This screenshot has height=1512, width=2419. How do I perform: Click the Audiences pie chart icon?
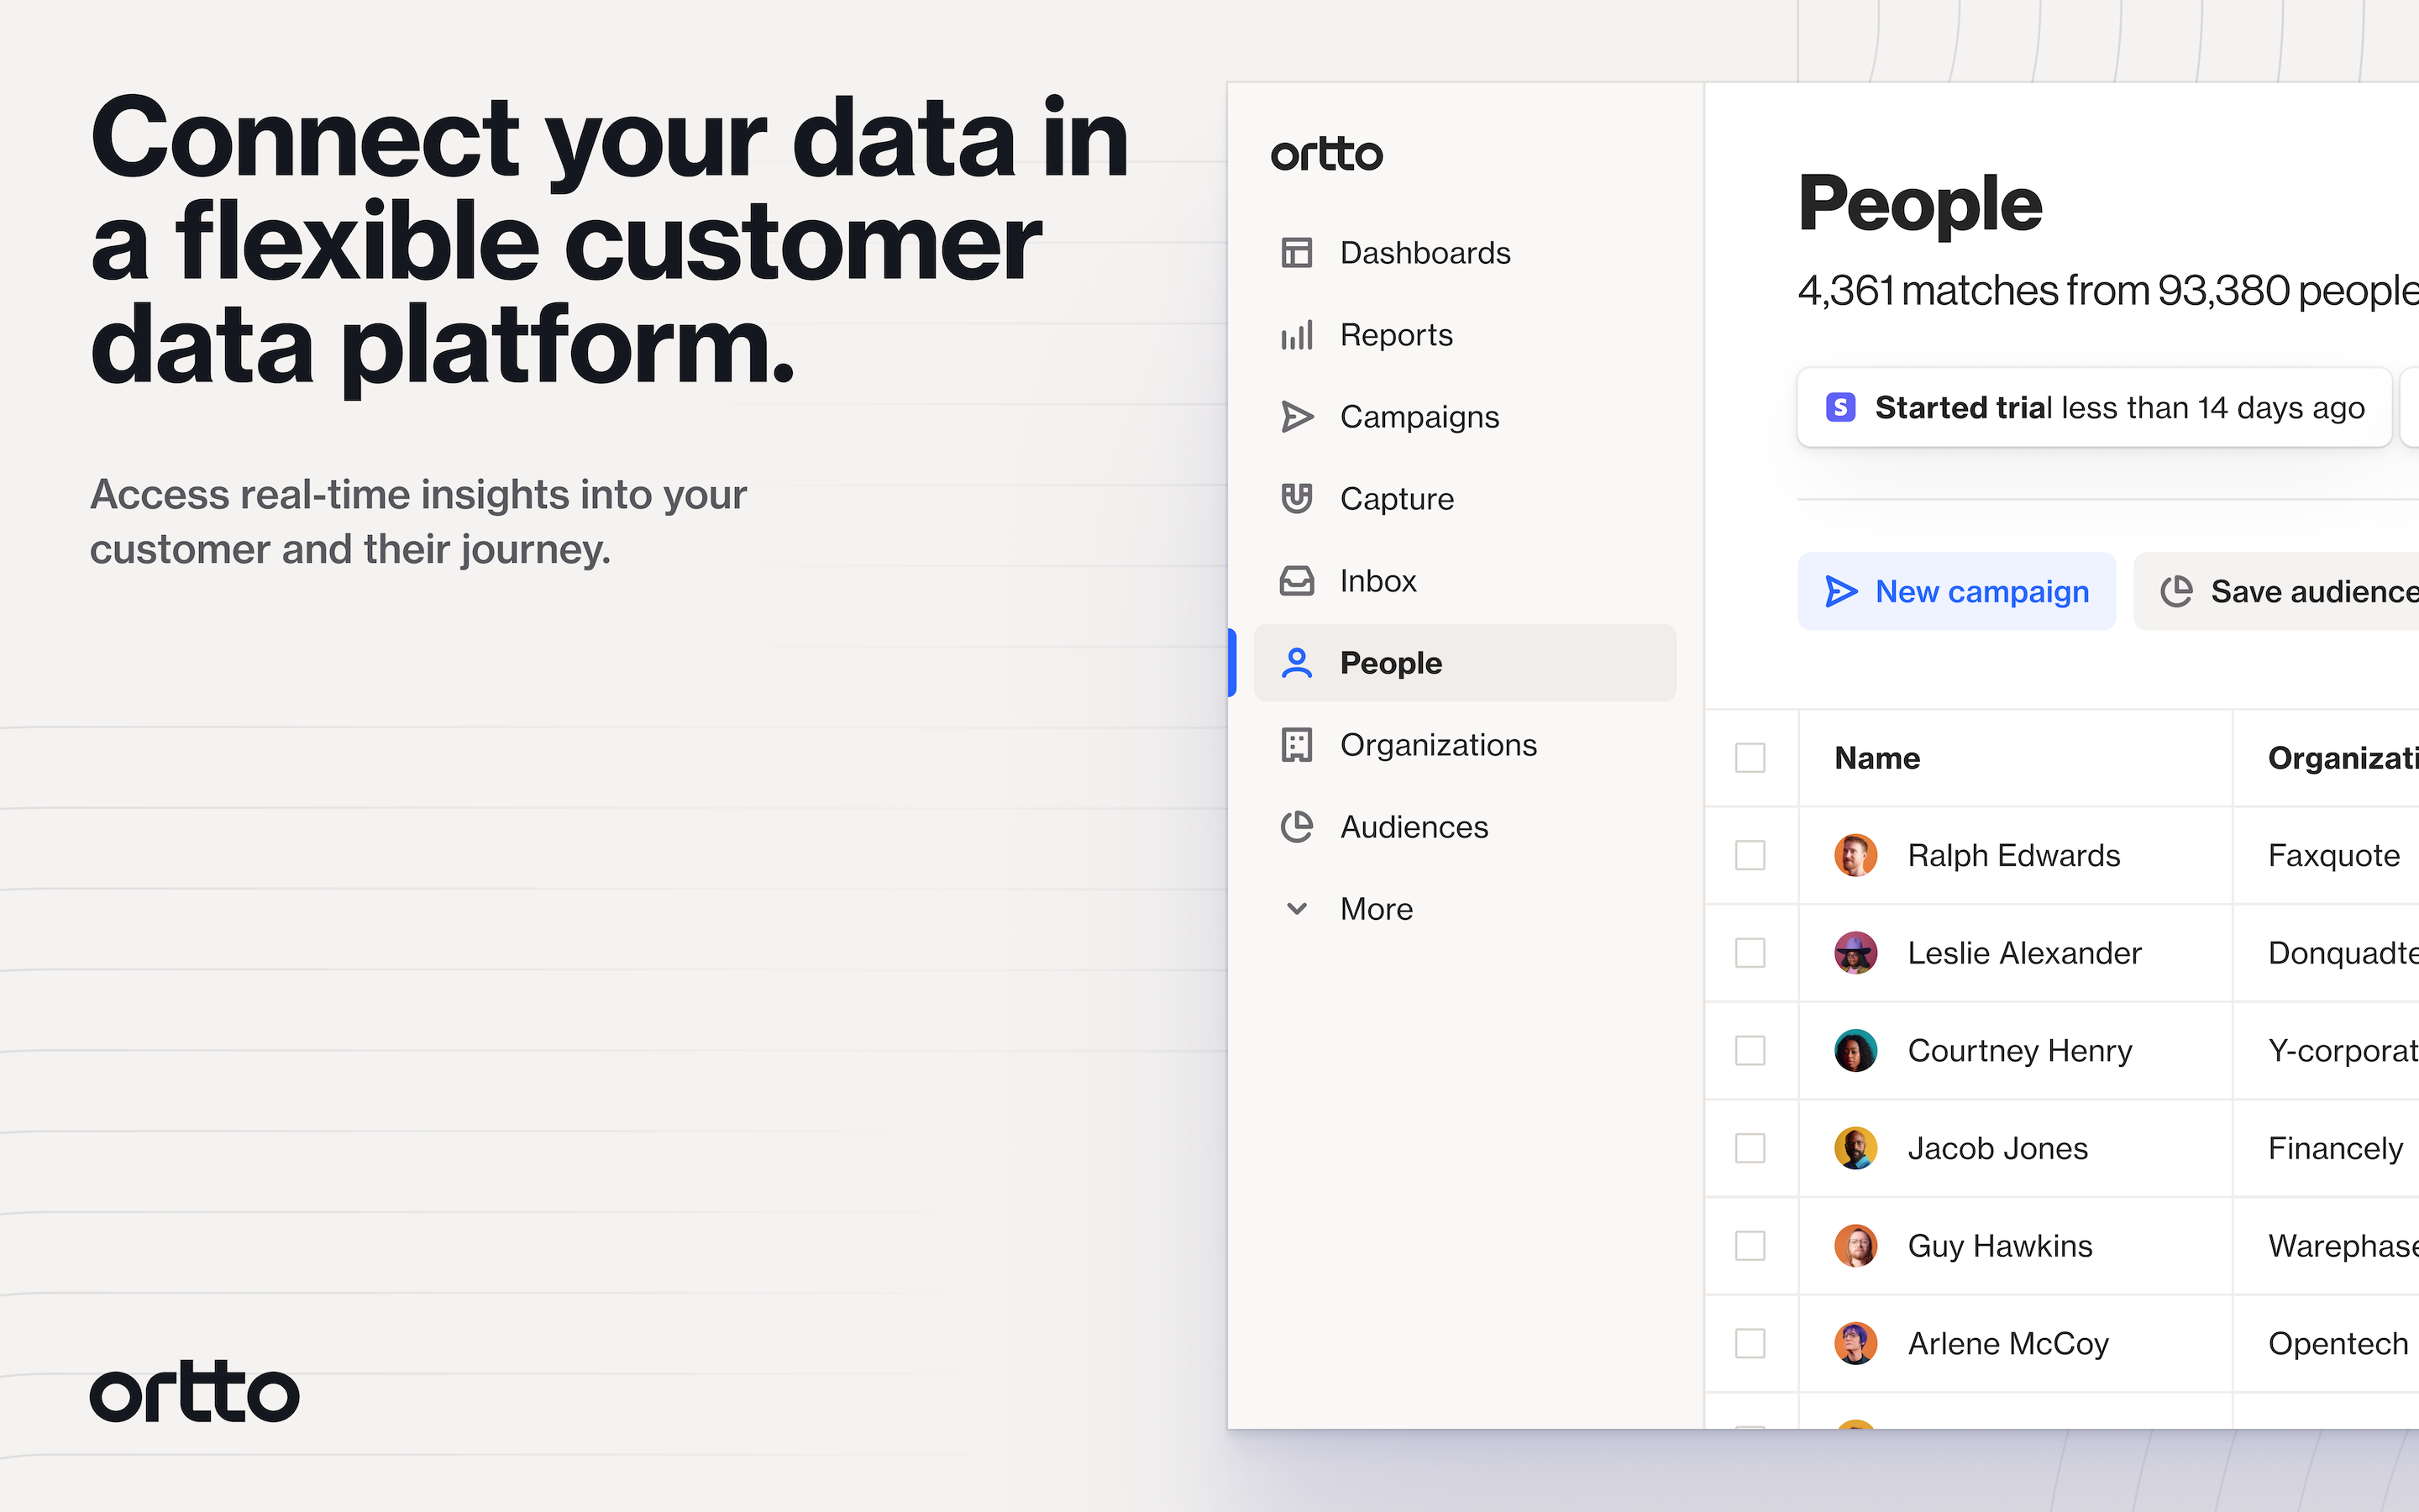[x=1297, y=827]
